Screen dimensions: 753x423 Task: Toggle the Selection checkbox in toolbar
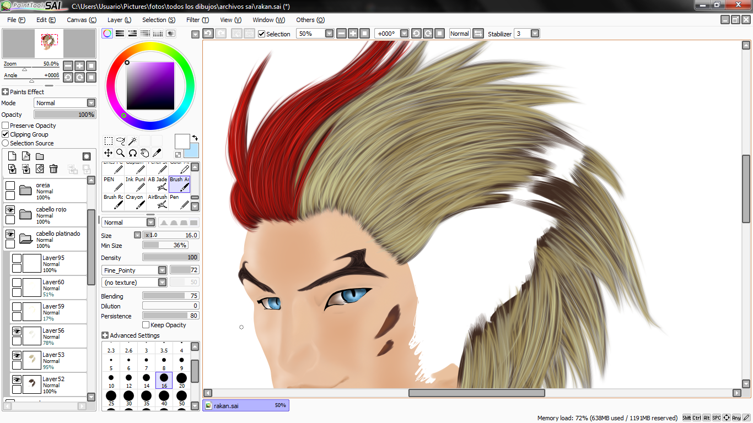click(262, 34)
